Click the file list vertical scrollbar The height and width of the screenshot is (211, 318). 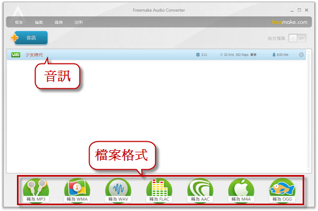(308, 111)
